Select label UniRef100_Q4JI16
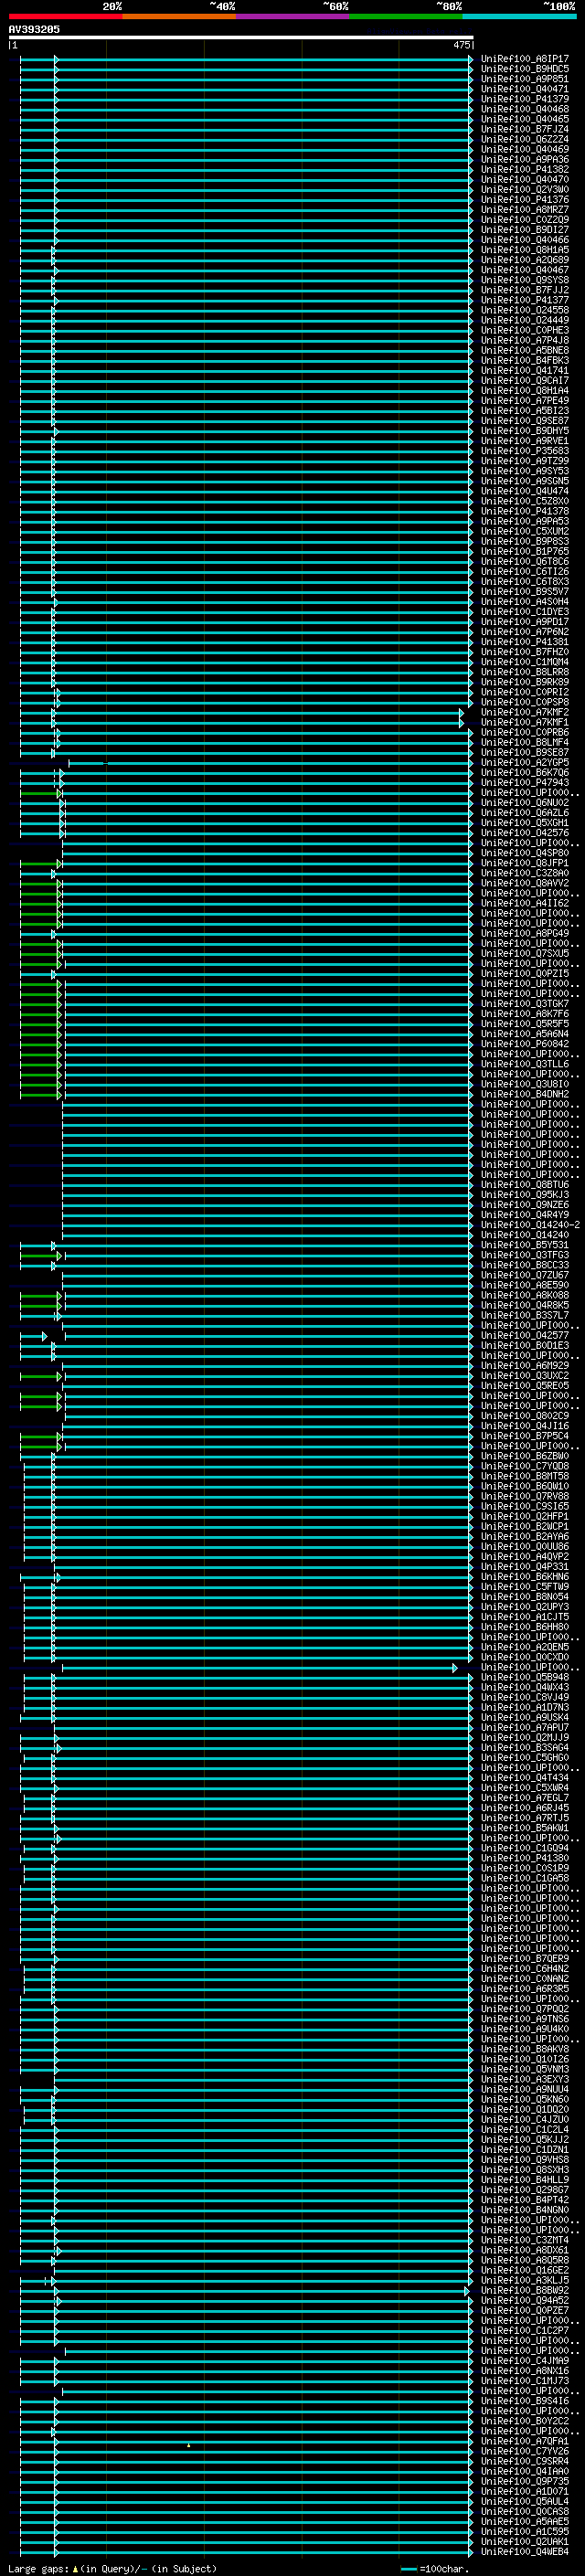 [524, 1426]
